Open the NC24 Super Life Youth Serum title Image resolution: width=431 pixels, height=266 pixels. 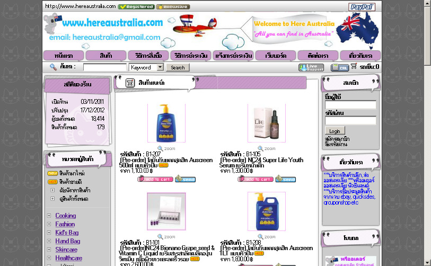[261, 162]
